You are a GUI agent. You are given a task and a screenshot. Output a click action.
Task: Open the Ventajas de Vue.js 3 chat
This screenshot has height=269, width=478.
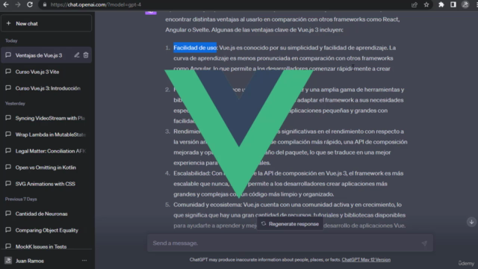pyautogui.click(x=46, y=55)
